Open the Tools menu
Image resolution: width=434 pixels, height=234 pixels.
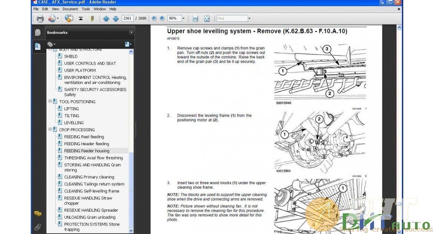point(86,9)
